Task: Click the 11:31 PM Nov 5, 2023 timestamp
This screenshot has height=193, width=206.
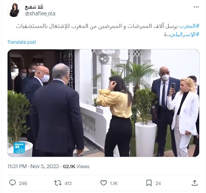Action: (x=33, y=167)
